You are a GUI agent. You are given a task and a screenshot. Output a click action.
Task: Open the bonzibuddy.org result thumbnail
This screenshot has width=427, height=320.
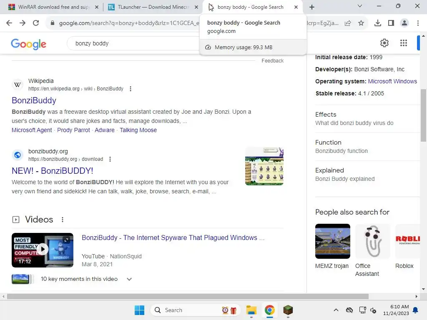(264, 166)
